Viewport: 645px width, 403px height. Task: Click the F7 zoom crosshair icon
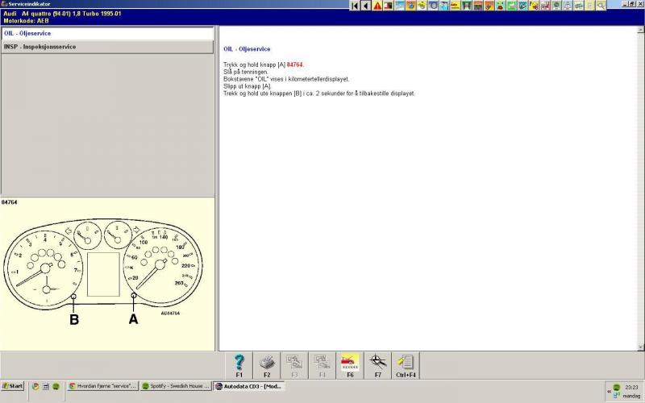377,363
